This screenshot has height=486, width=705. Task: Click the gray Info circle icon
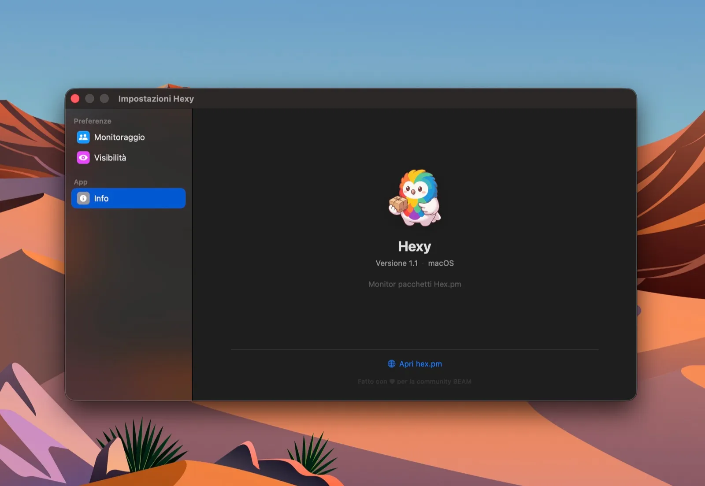(83, 198)
